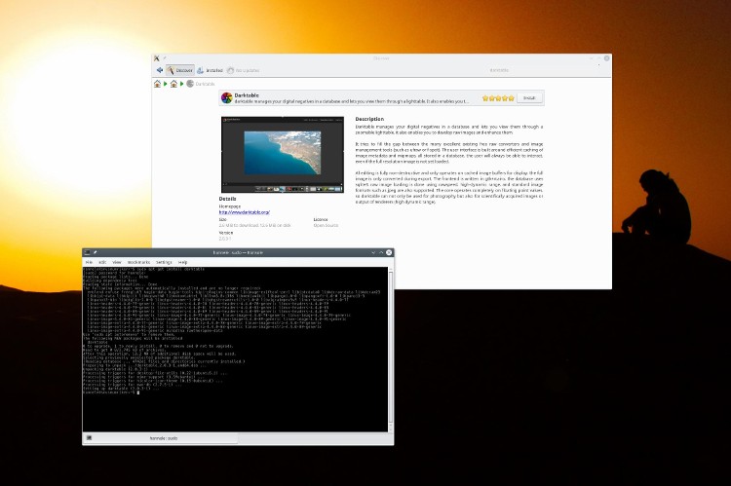Open the Edit menu in Konsole
Viewport: 731px width, 486px height.
pos(102,262)
